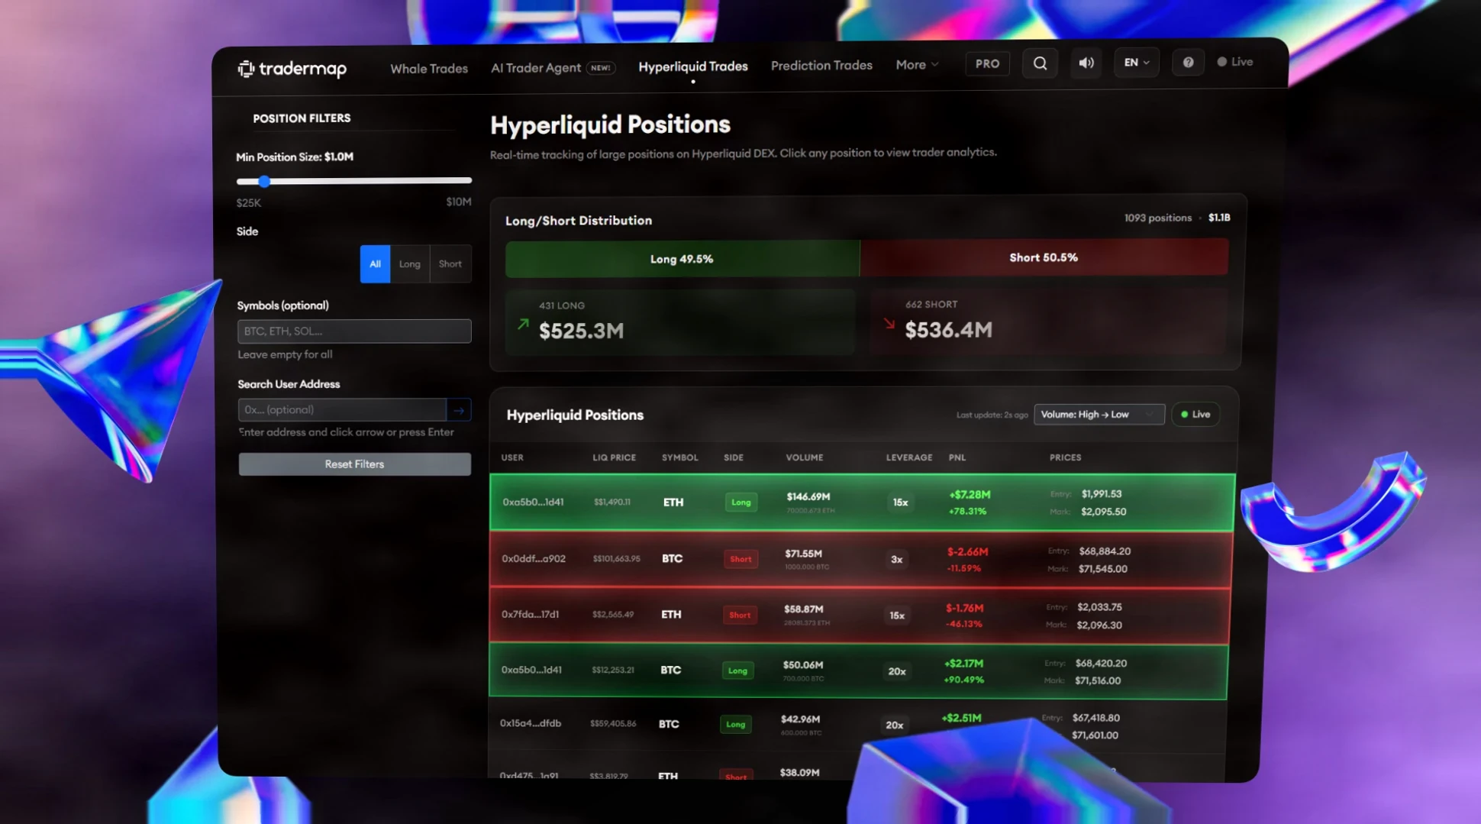The height and width of the screenshot is (824, 1481).
Task: Click the VOLUME column header
Action: pyautogui.click(x=805, y=458)
